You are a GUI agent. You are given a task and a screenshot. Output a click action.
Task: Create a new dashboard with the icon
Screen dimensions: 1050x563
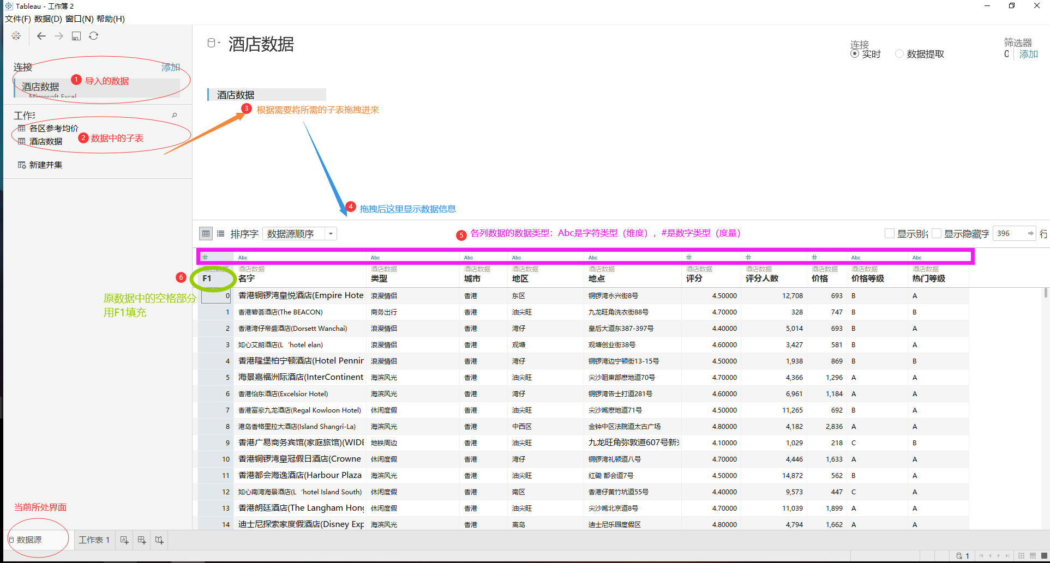tap(141, 540)
